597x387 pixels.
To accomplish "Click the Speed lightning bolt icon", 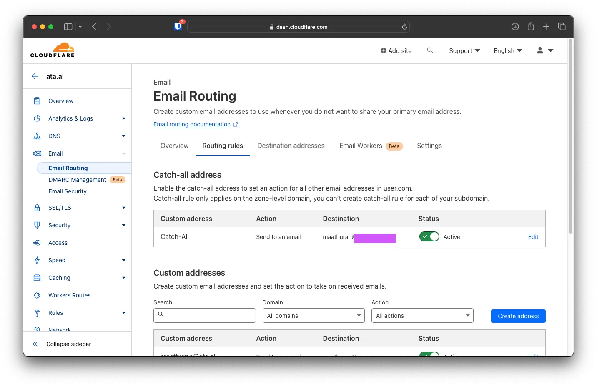I will (37, 260).
